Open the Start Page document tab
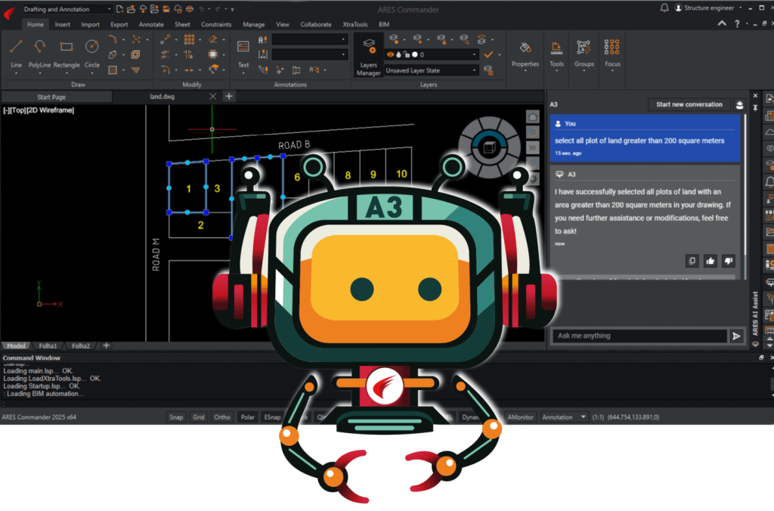Viewport: 774px width, 511px height. pos(51,97)
